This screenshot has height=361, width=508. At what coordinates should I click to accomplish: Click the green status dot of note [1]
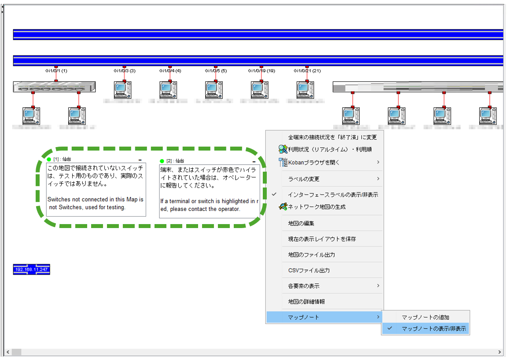click(x=49, y=159)
